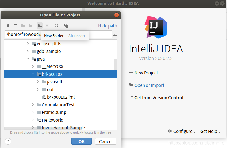This screenshot has width=227, height=148.
Task: Expand the InvokeVirtual_Sample folder
Action: click(x=33, y=127)
